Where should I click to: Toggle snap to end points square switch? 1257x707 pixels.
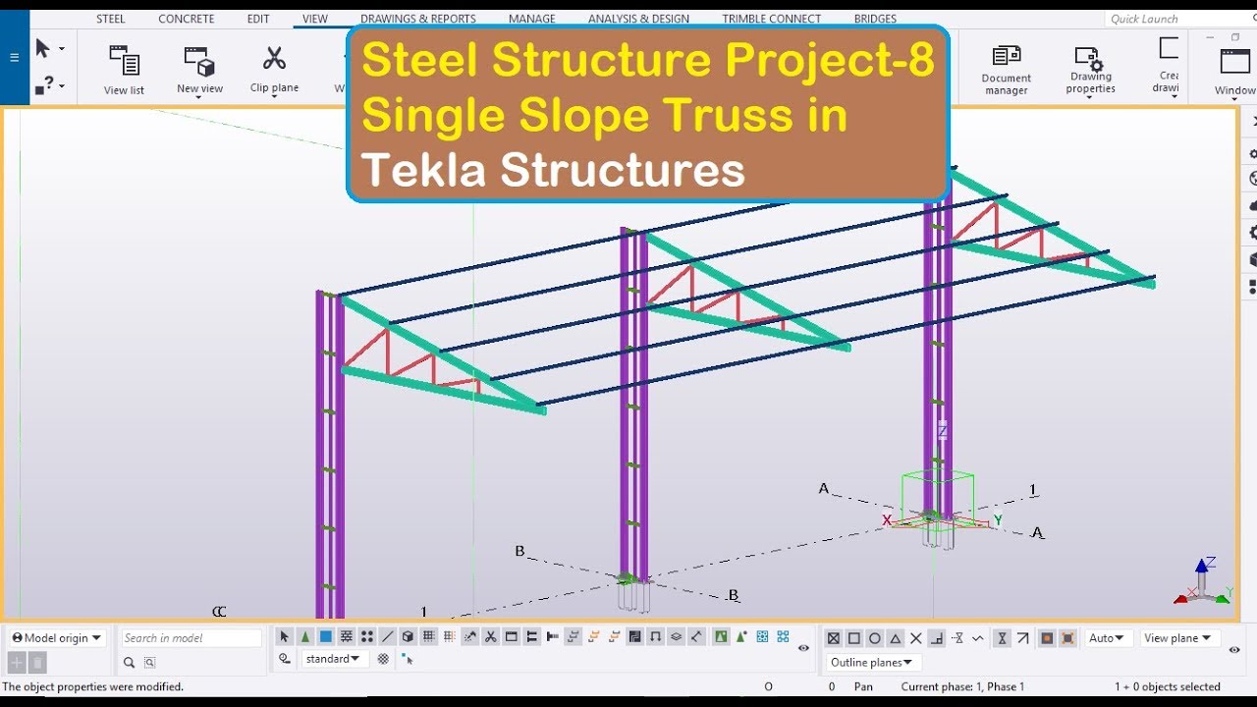(854, 638)
